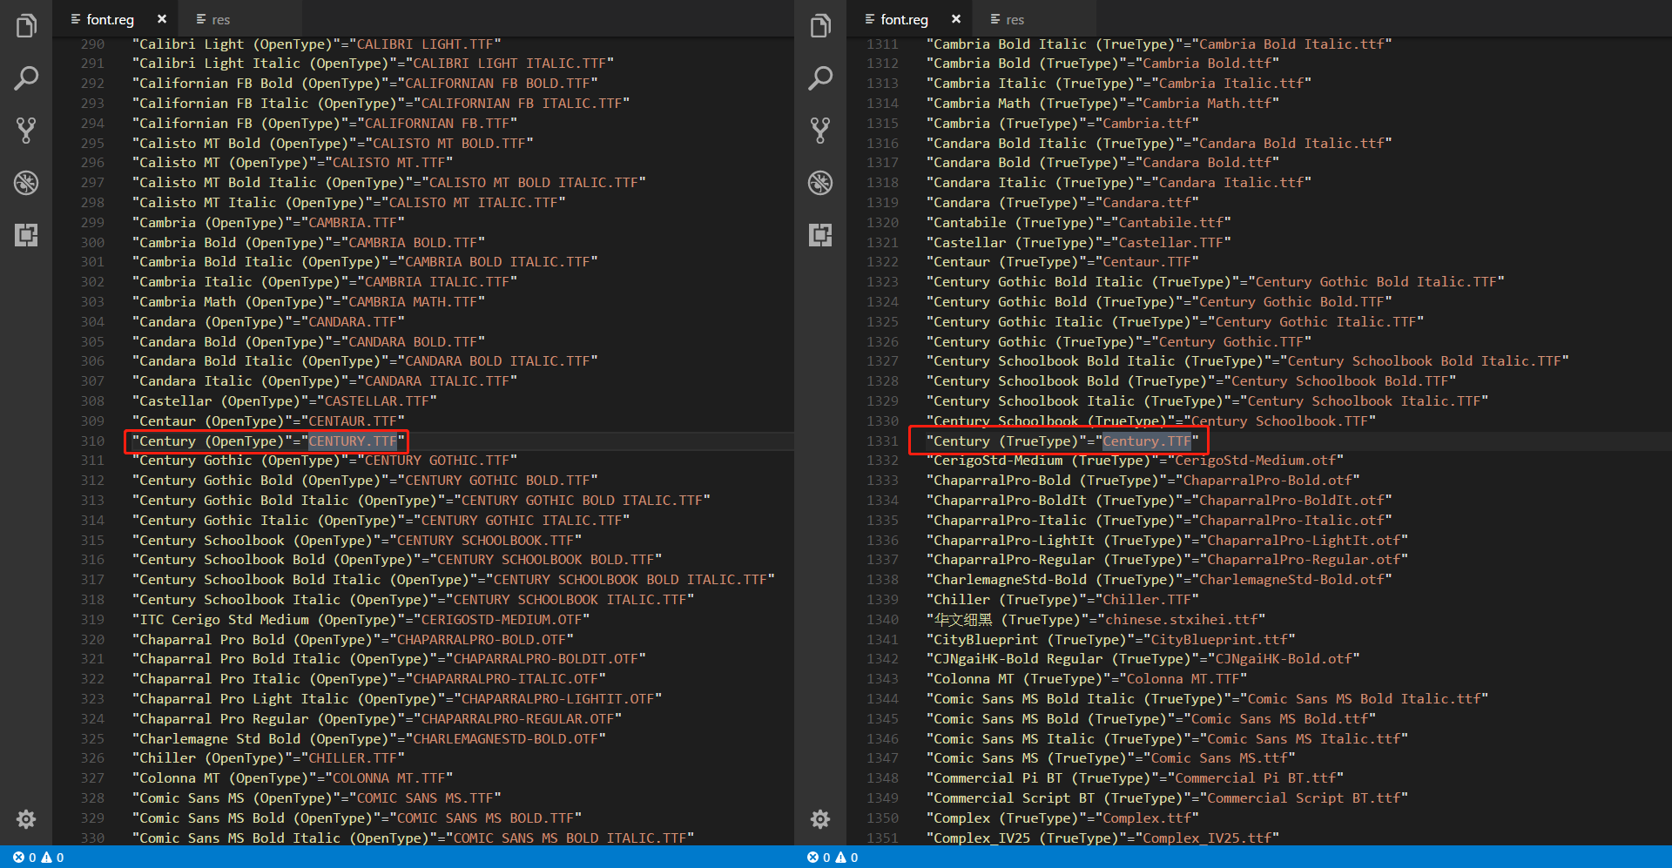Click "Chiller (TrueType)" line in right editor
The width and height of the screenshot is (1672, 868).
[1062, 600]
